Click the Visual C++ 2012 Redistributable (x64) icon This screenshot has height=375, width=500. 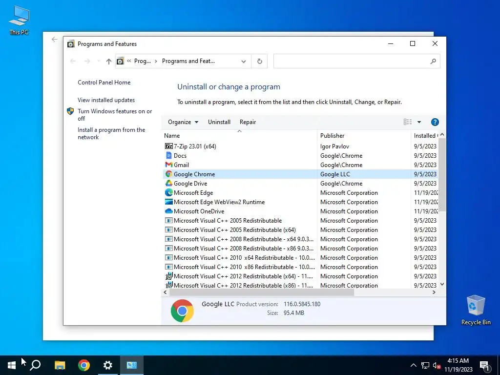[168, 276]
